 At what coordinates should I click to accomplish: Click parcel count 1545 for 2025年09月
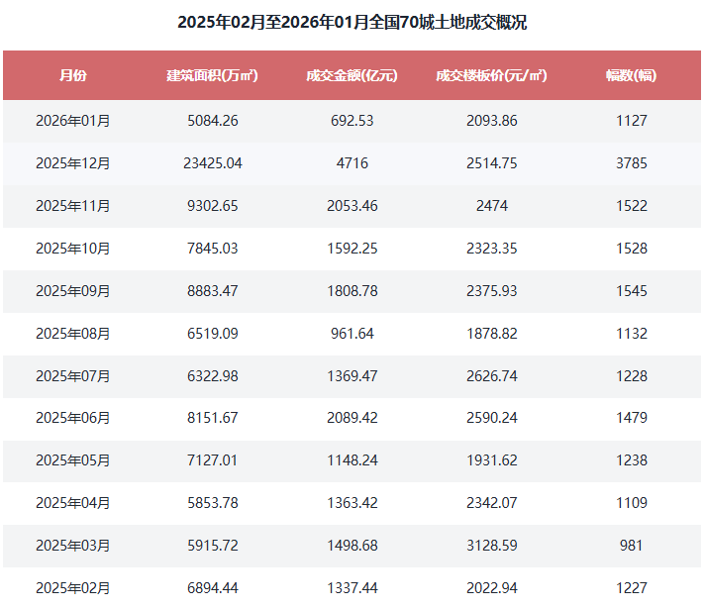631,291
